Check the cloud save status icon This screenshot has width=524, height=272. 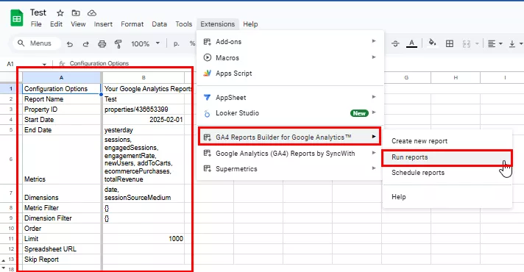tap(92, 13)
